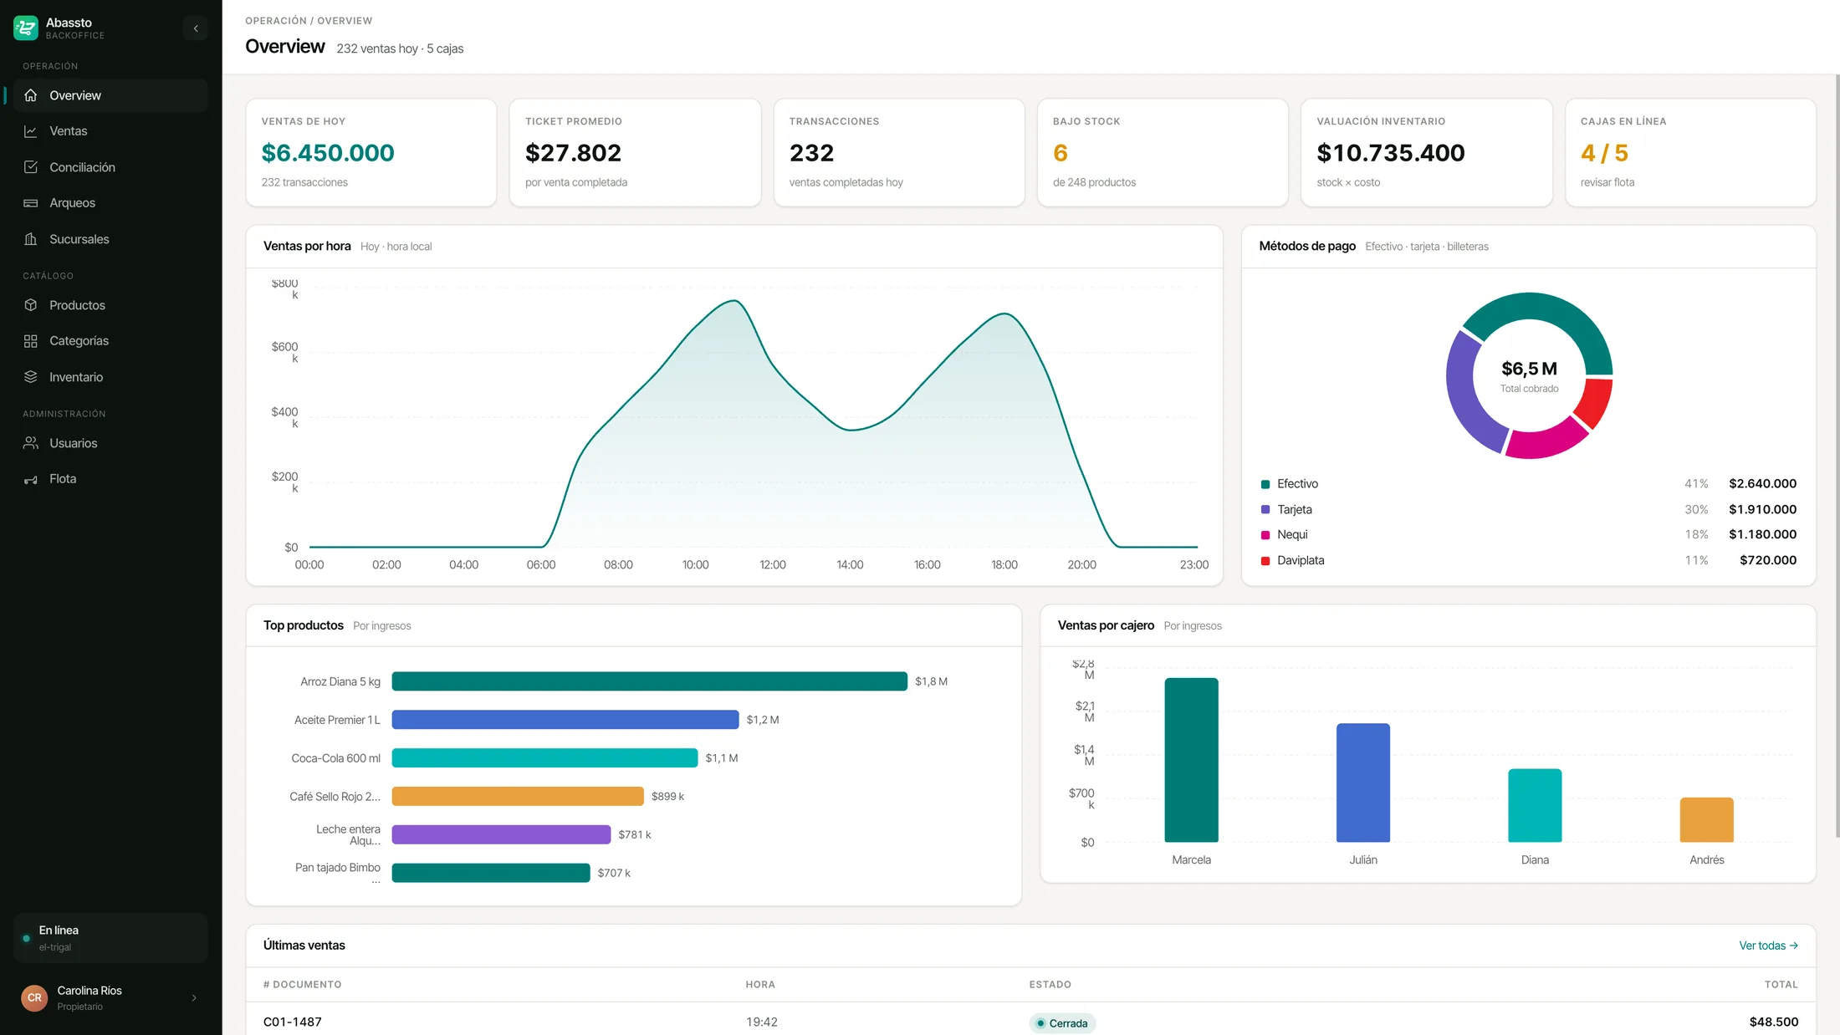Click Marcela's sales bar
Screen dimensions: 1840x1035
(1192, 760)
